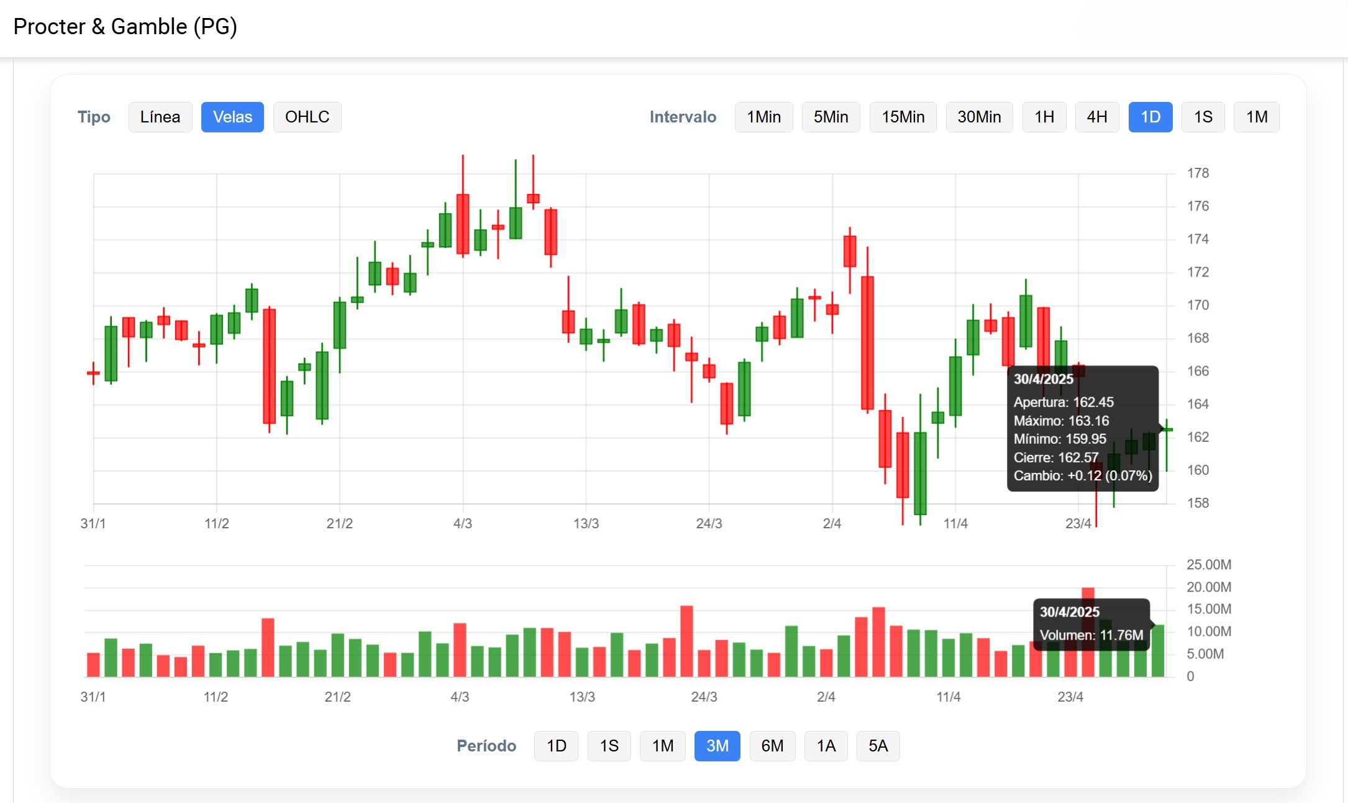
Task: Choose the 30Min interval
Action: [979, 117]
